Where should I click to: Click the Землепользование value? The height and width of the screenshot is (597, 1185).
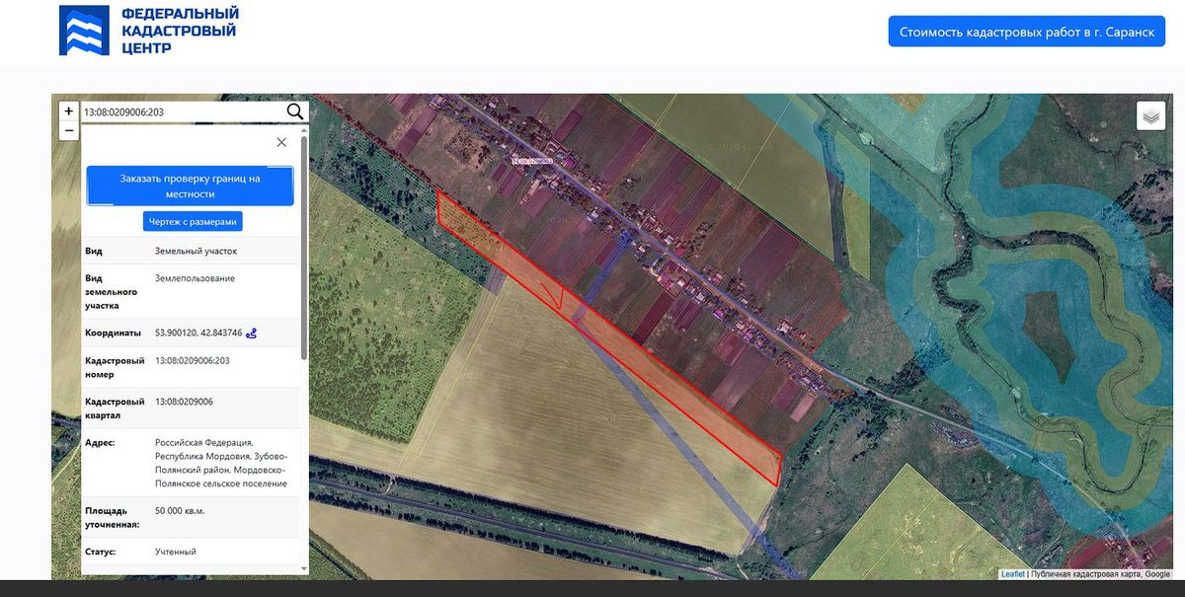(x=195, y=278)
